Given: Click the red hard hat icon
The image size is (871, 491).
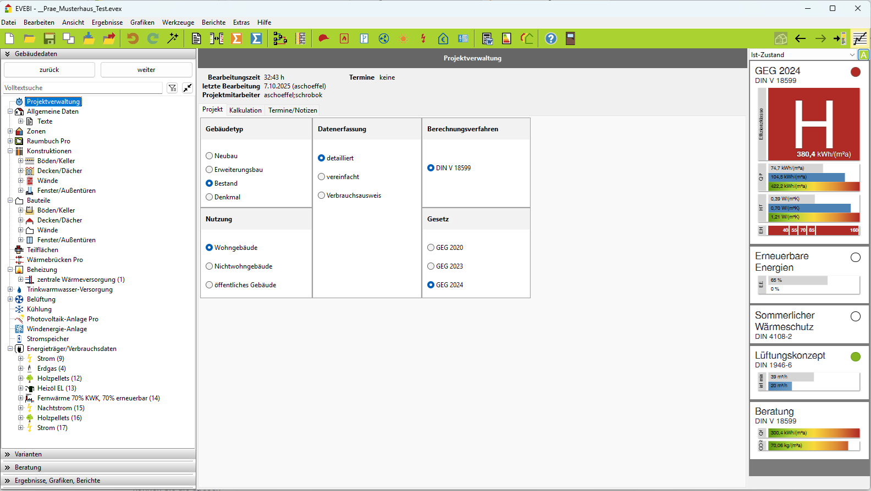Looking at the screenshot, I should click(x=324, y=38).
